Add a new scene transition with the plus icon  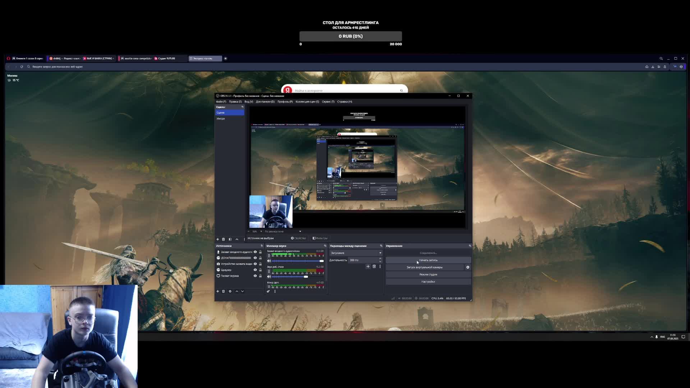click(368, 267)
